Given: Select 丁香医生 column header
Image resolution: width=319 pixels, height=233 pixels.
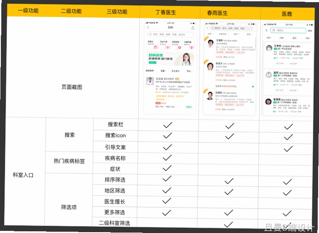Looking at the screenshot, I should 166,12.
